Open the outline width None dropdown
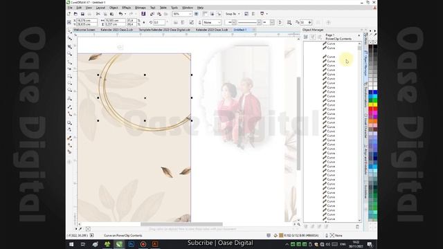 [x=219, y=22]
